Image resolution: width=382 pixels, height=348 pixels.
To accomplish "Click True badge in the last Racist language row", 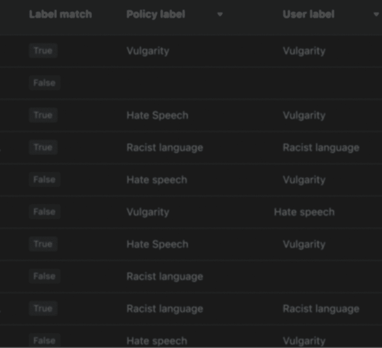I will click(x=43, y=308).
